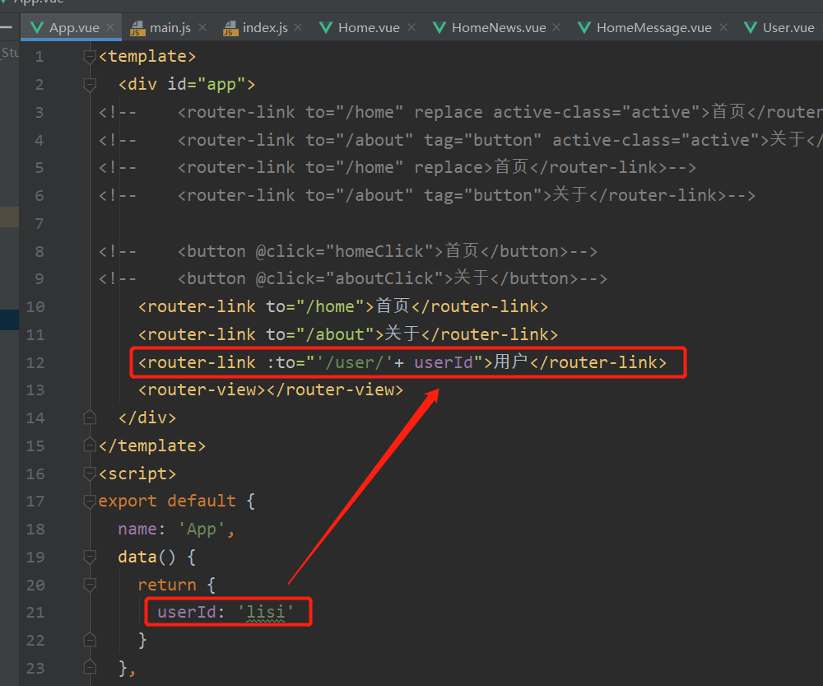Viewport: 823px width, 686px height.
Task: Switch to the User.vue tab
Action: coord(781,27)
